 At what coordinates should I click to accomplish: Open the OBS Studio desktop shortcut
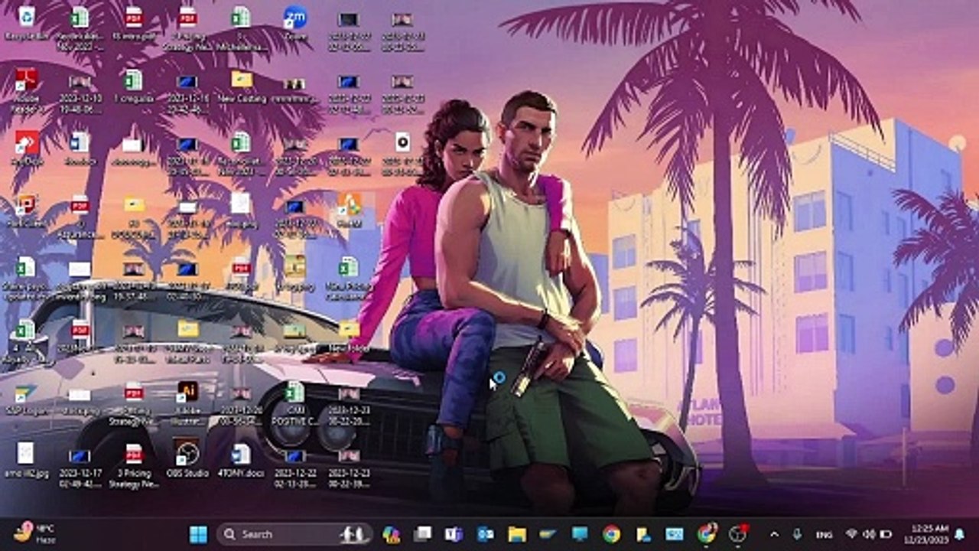(x=187, y=454)
